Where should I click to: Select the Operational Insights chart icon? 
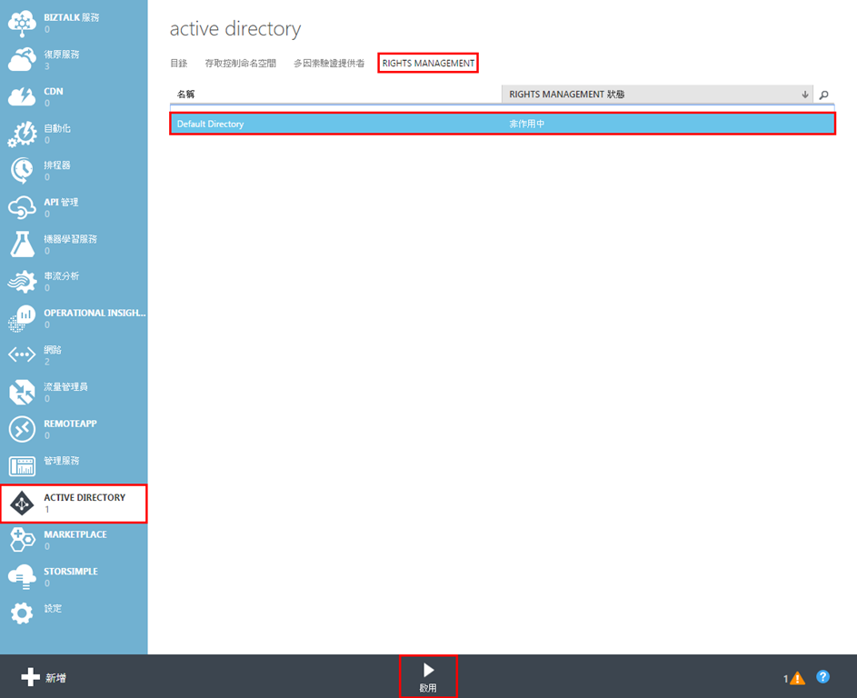coord(22,318)
